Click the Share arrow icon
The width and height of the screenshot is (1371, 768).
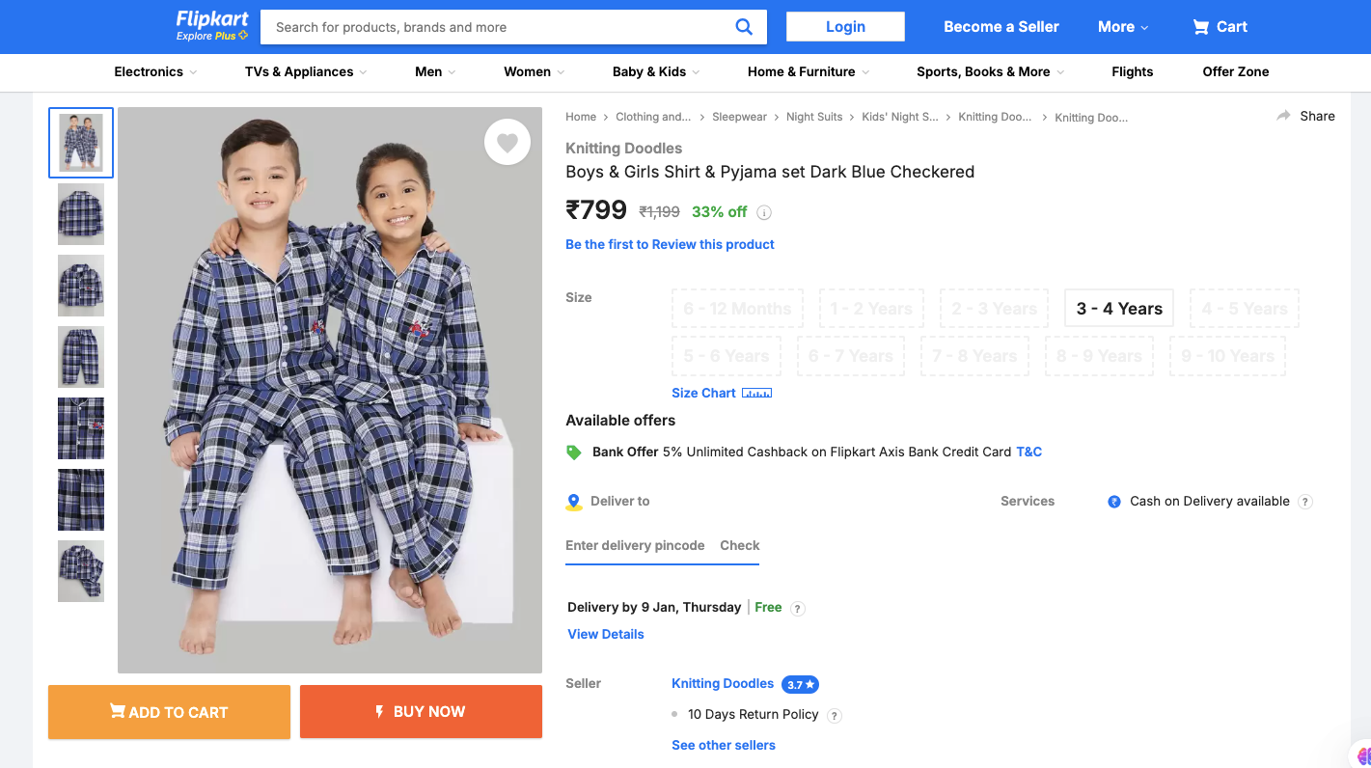(1283, 116)
